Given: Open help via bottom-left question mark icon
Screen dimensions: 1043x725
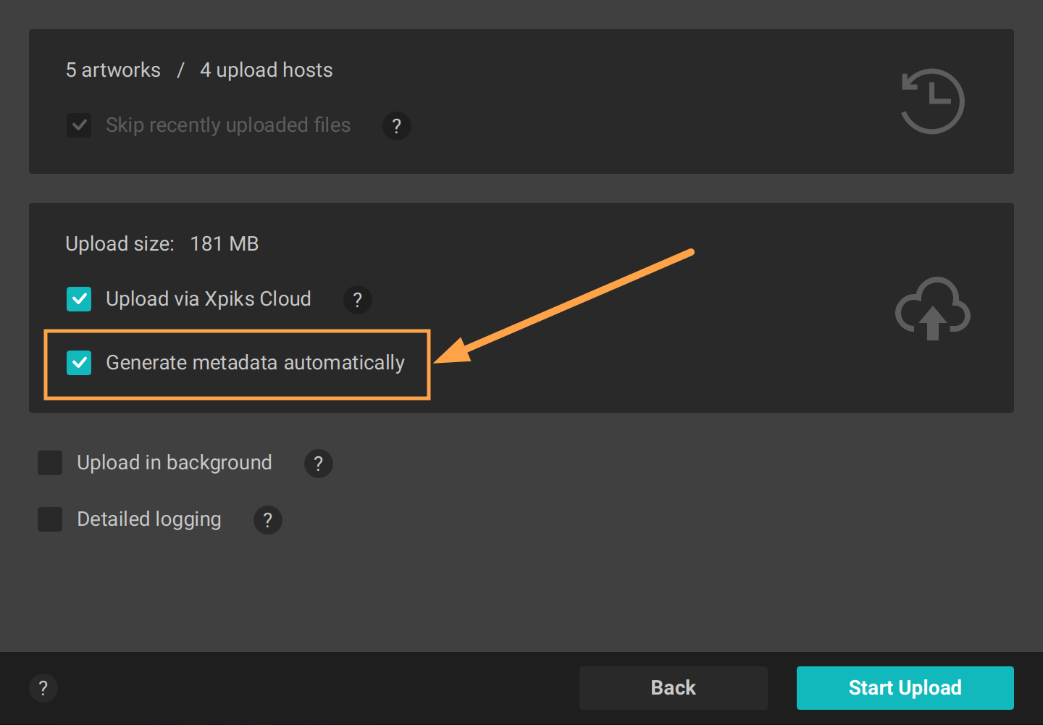Looking at the screenshot, I should click(x=43, y=688).
